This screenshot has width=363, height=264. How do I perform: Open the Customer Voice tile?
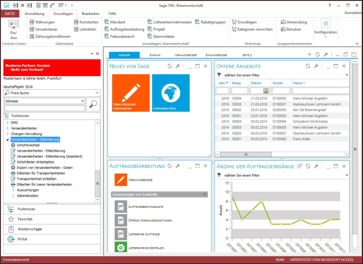click(x=171, y=93)
